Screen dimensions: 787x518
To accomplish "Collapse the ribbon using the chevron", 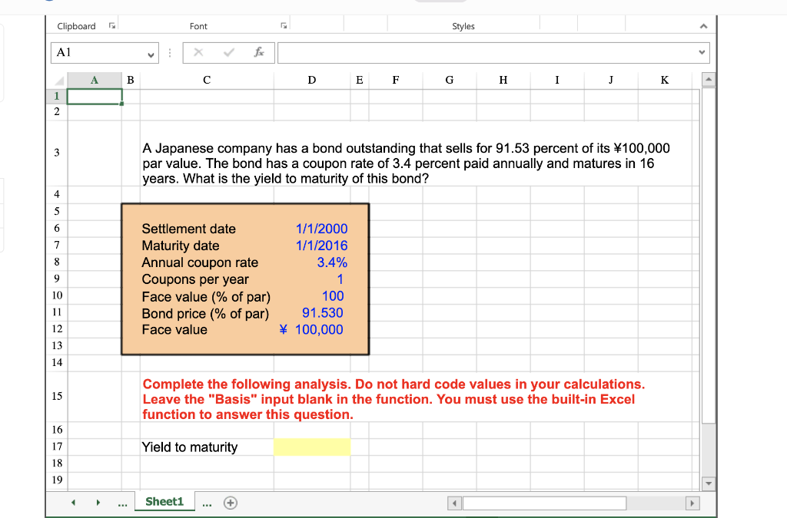I will 703,25.
